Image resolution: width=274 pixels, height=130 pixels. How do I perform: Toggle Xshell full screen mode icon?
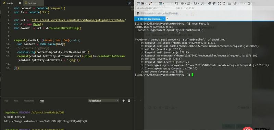(220, 3)
